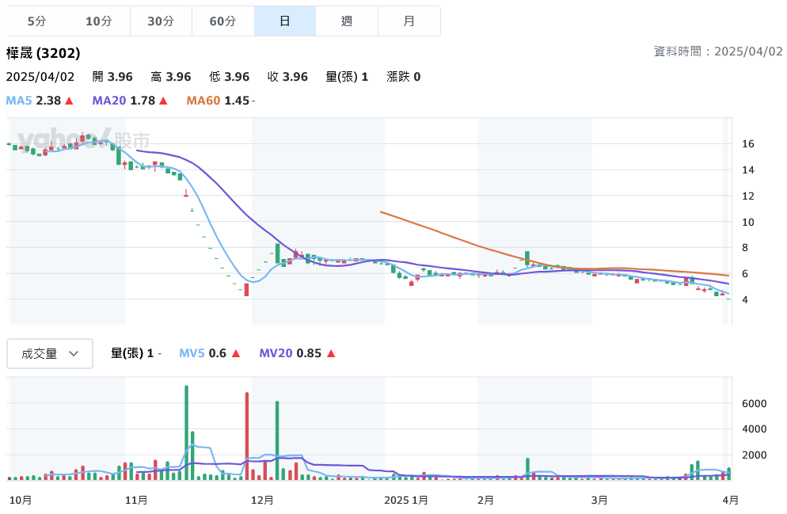Click the MA60 legend label
787x514 pixels.
pyautogui.click(x=203, y=101)
